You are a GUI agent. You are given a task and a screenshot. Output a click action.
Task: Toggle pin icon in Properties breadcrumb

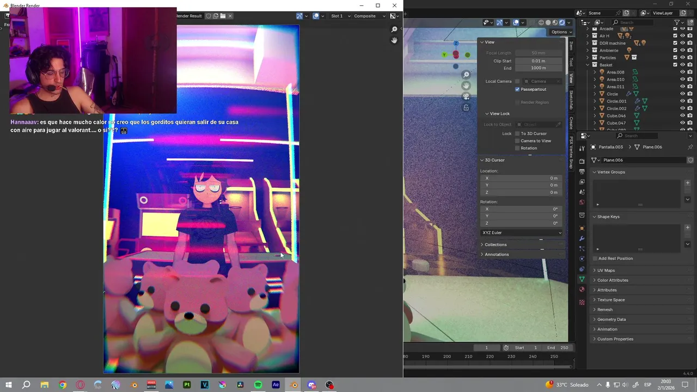(690, 147)
